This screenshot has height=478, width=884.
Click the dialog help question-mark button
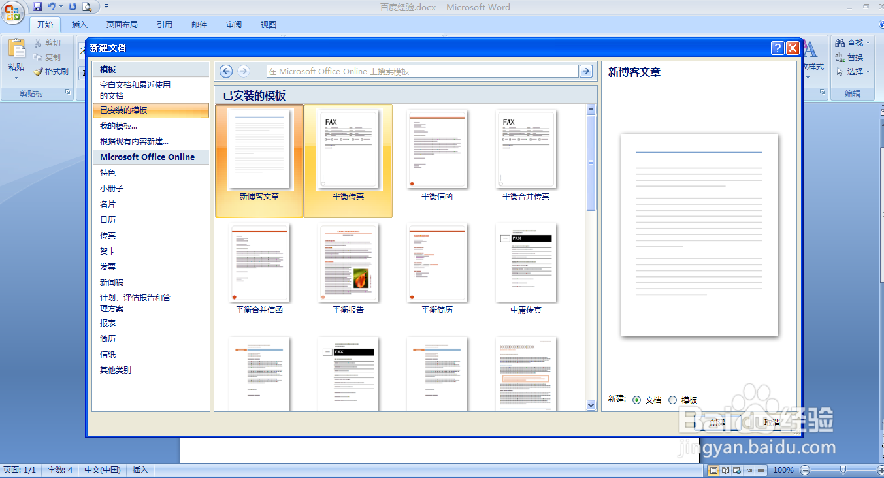click(x=778, y=48)
